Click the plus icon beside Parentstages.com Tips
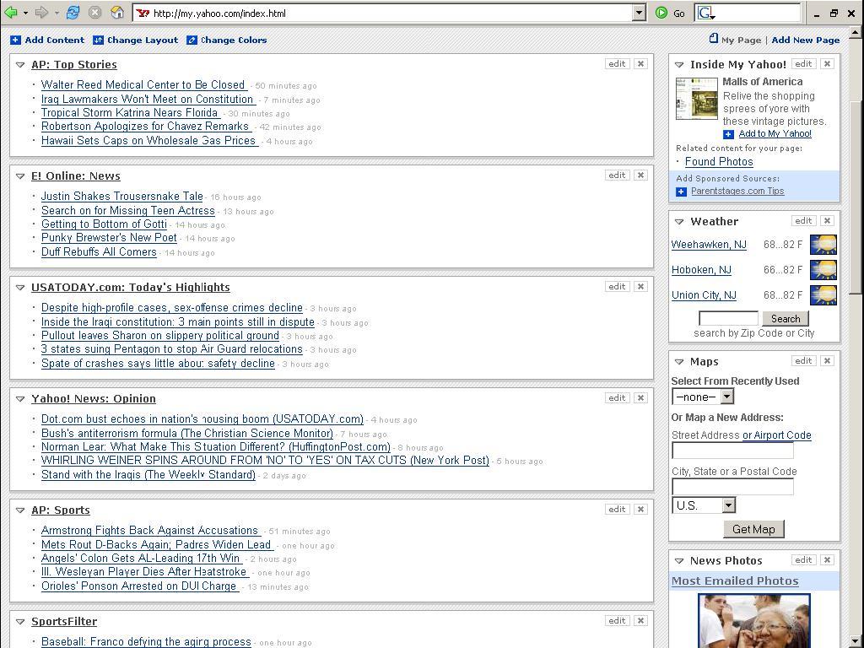The width and height of the screenshot is (864, 648). click(682, 192)
